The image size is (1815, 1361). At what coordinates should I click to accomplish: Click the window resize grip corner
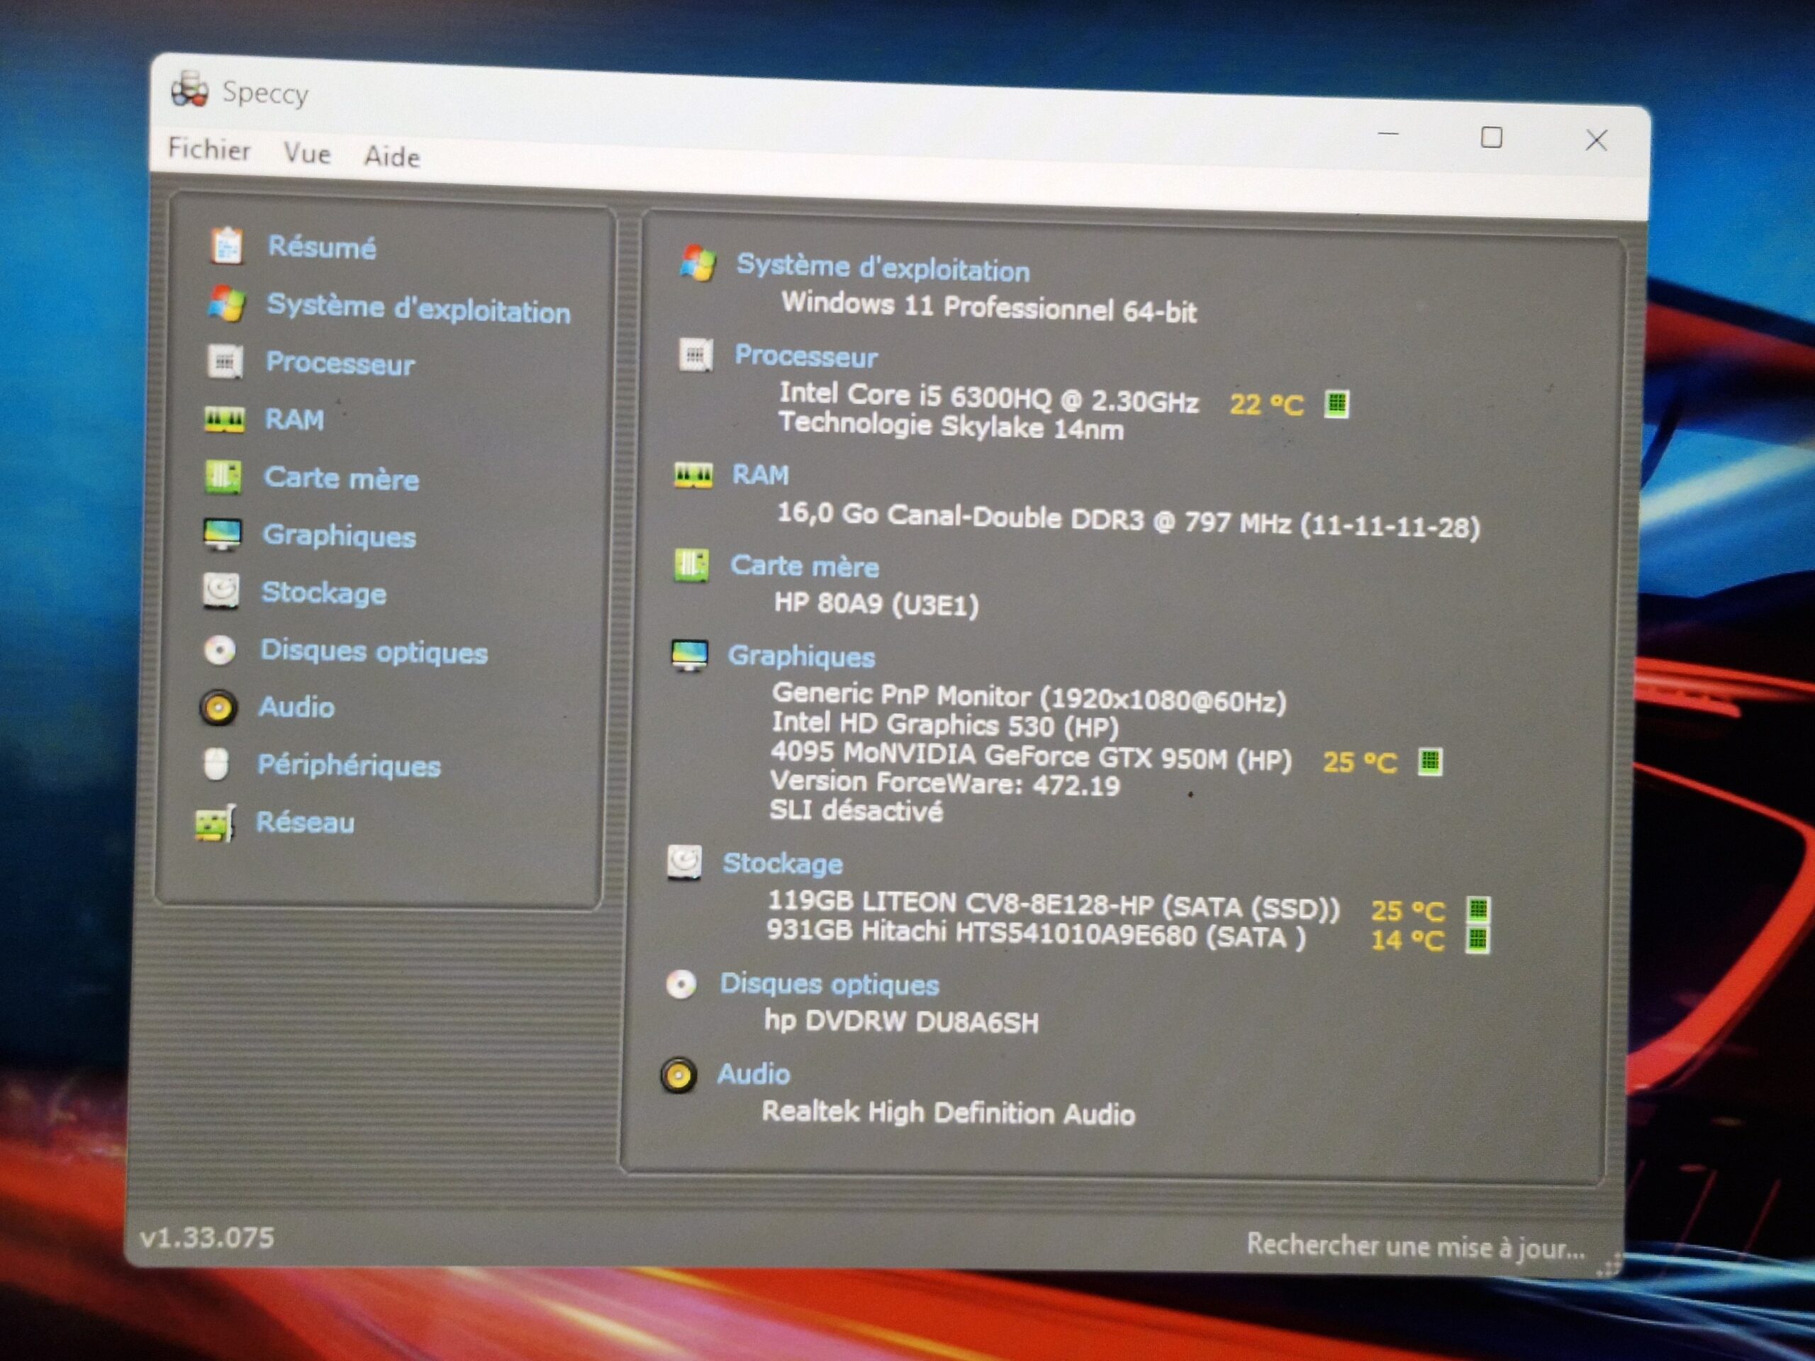(1612, 1266)
